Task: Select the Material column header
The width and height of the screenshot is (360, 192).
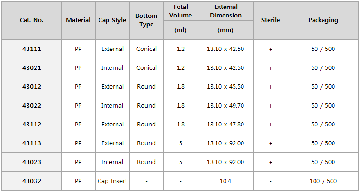Action: pos(78,20)
